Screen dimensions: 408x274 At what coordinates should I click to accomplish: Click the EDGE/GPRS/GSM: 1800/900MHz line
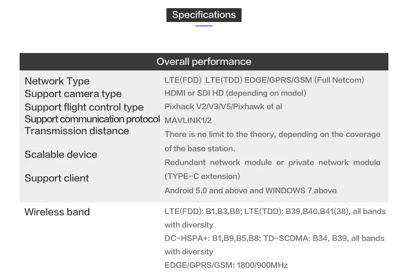(x=226, y=265)
